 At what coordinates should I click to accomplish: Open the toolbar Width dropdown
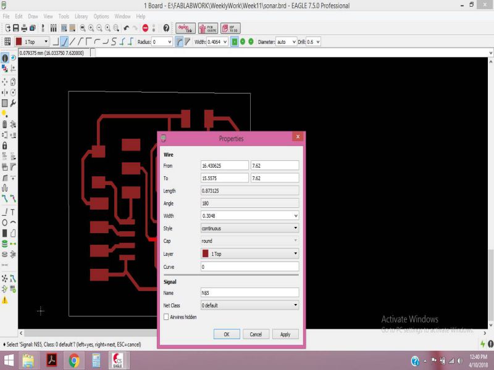click(x=217, y=41)
